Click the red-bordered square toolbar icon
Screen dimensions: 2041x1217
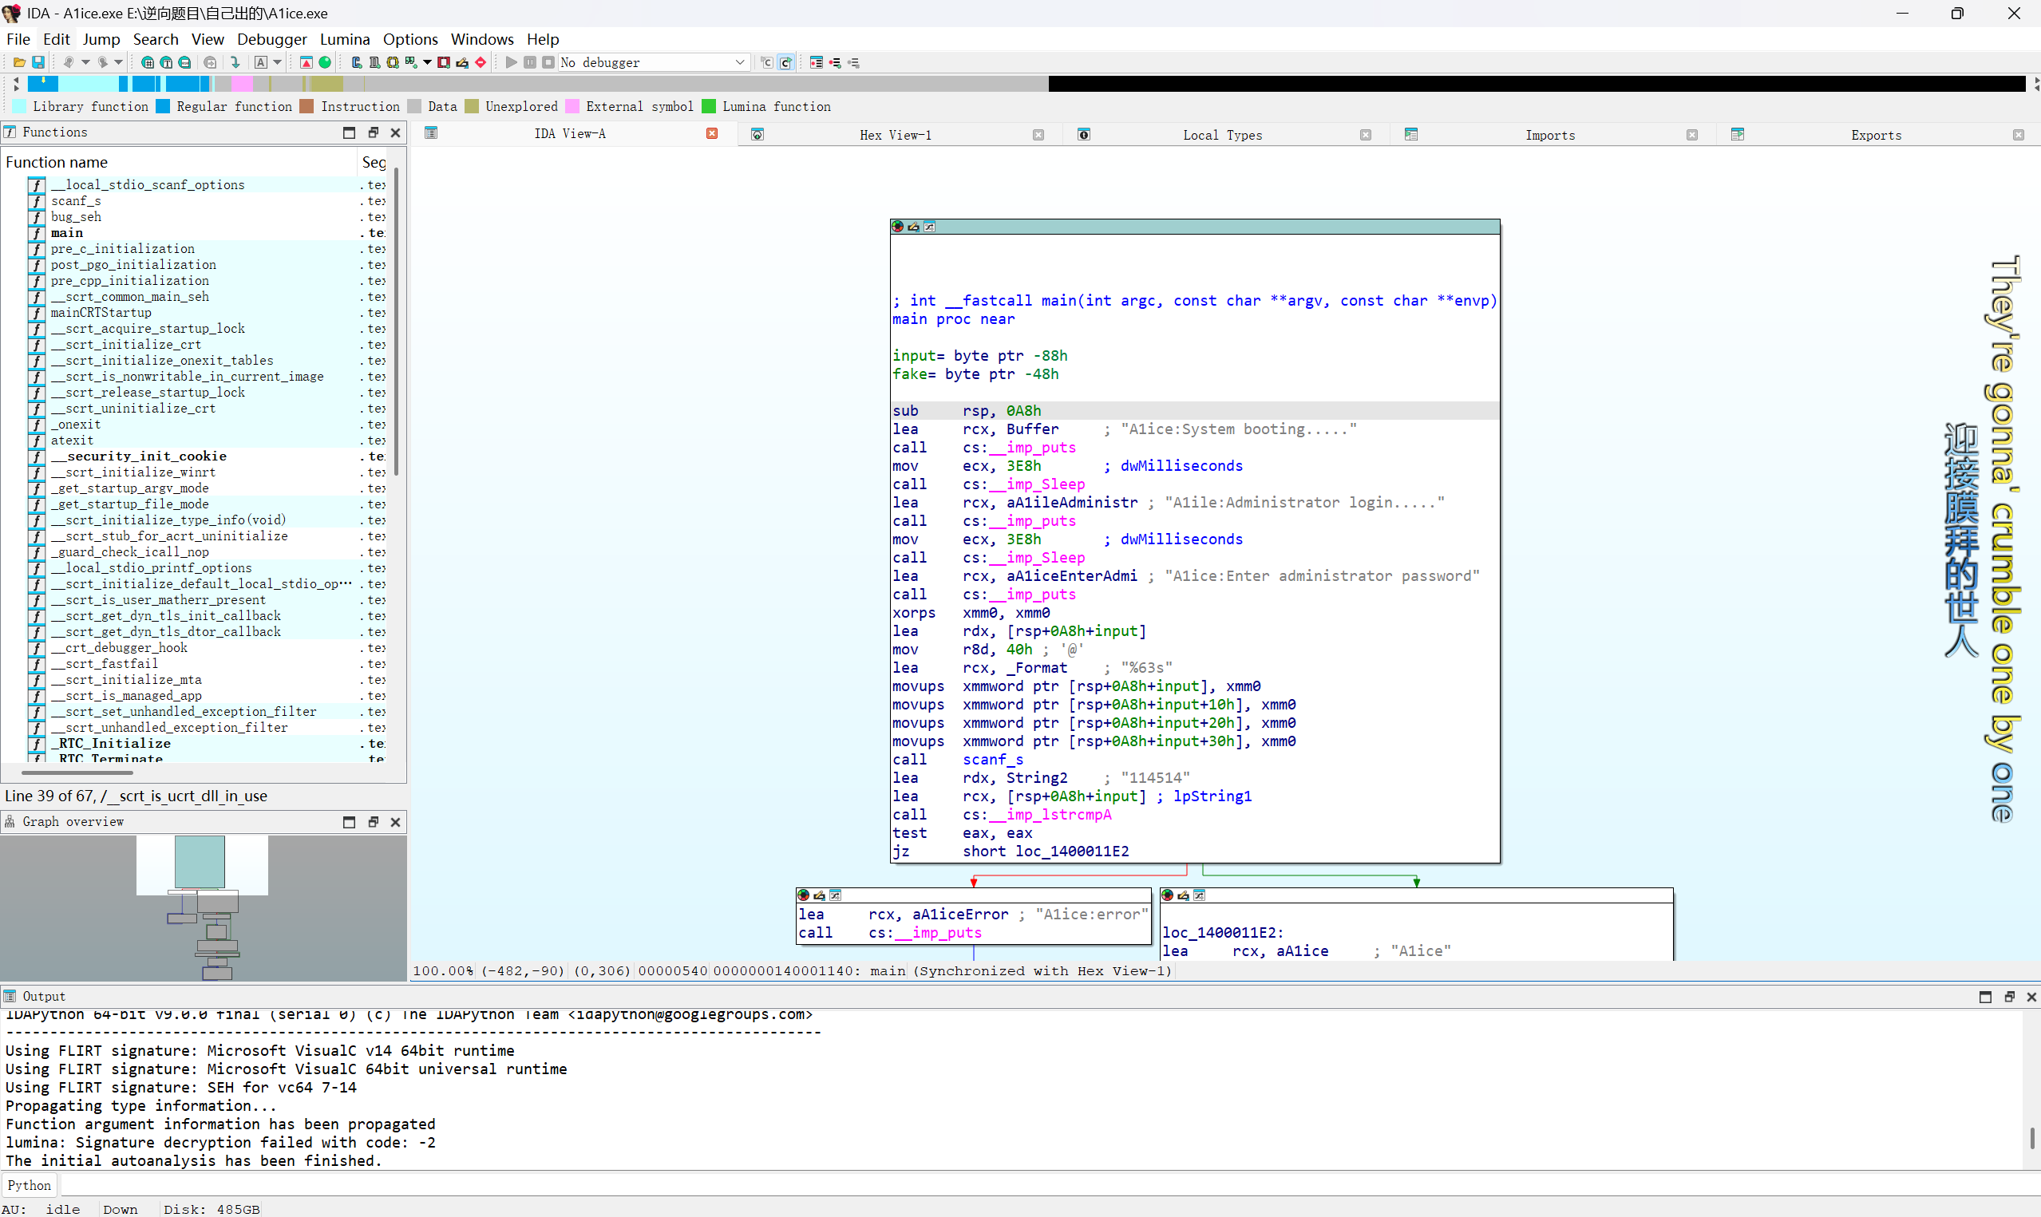point(444,62)
